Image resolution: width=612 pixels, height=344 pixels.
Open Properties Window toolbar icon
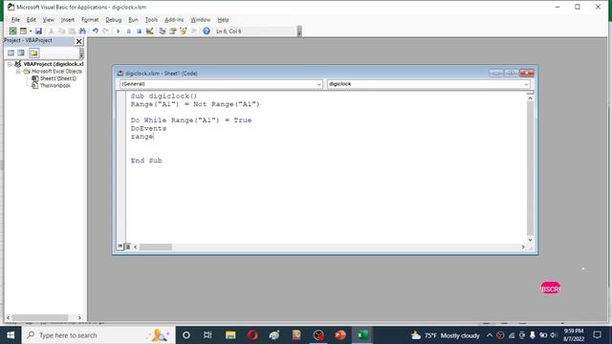click(173, 32)
